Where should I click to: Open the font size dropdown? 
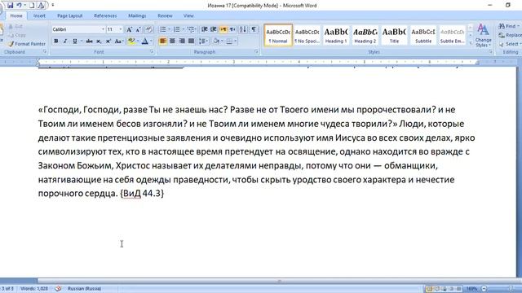121,29
